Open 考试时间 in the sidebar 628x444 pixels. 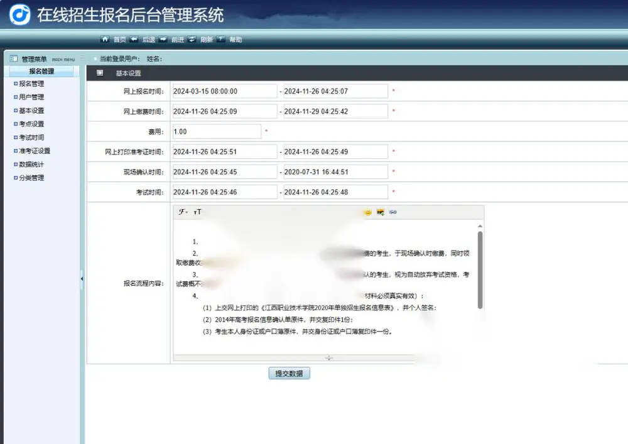[x=31, y=138]
